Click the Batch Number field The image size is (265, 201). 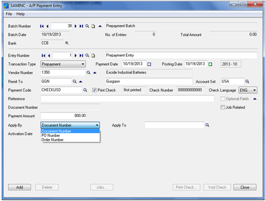tap(61, 26)
